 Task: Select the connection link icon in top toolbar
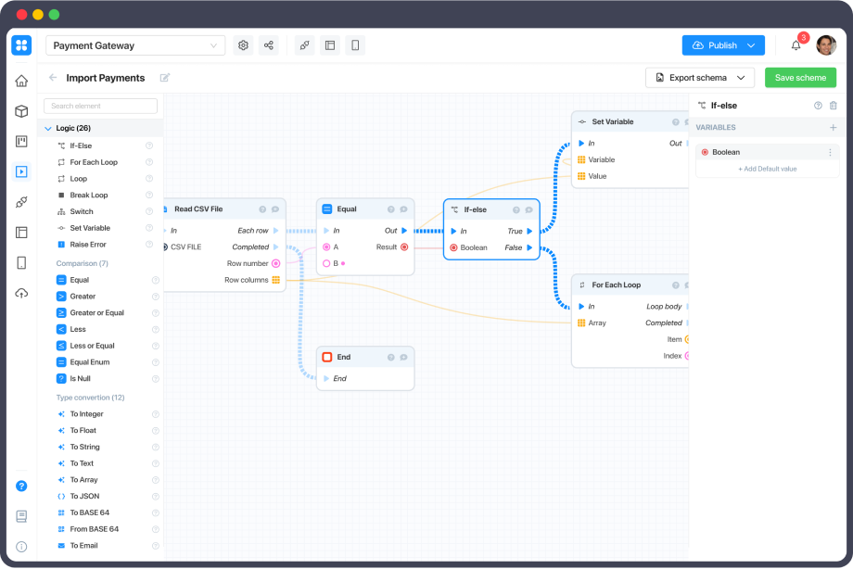pyautogui.click(x=304, y=44)
